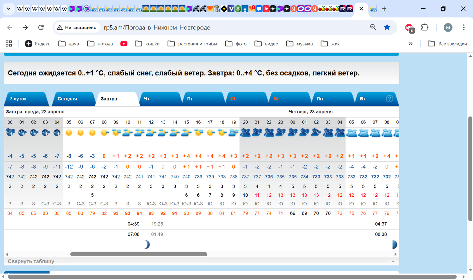Open the погода bookmarks folder
The image size is (473, 280).
click(x=100, y=44)
